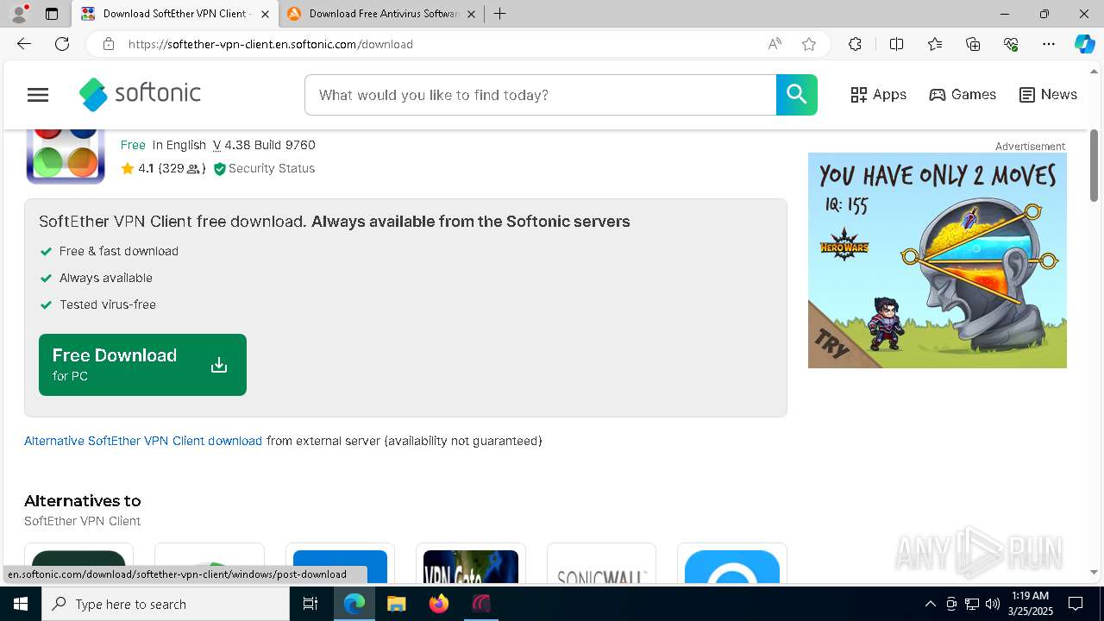Click the SoftEther VPN Client app icon
The width and height of the screenshot is (1104, 621).
point(66,157)
